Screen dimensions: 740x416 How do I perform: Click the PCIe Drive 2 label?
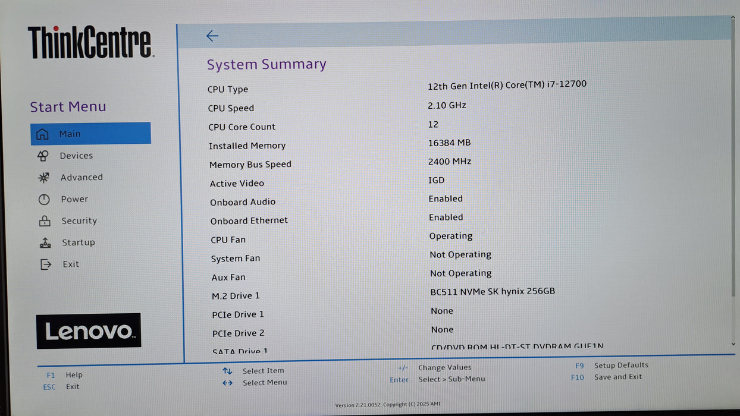[239, 333]
